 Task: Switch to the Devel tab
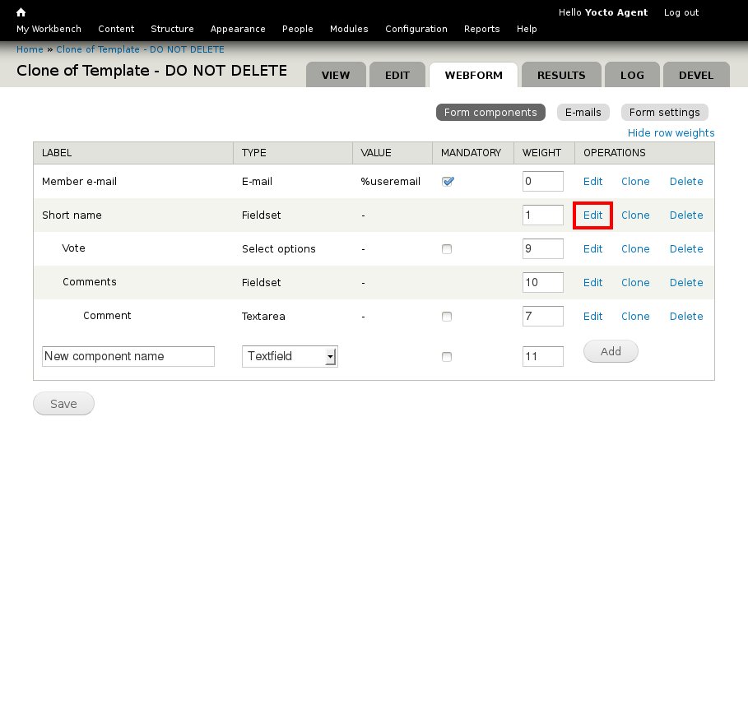[695, 75]
